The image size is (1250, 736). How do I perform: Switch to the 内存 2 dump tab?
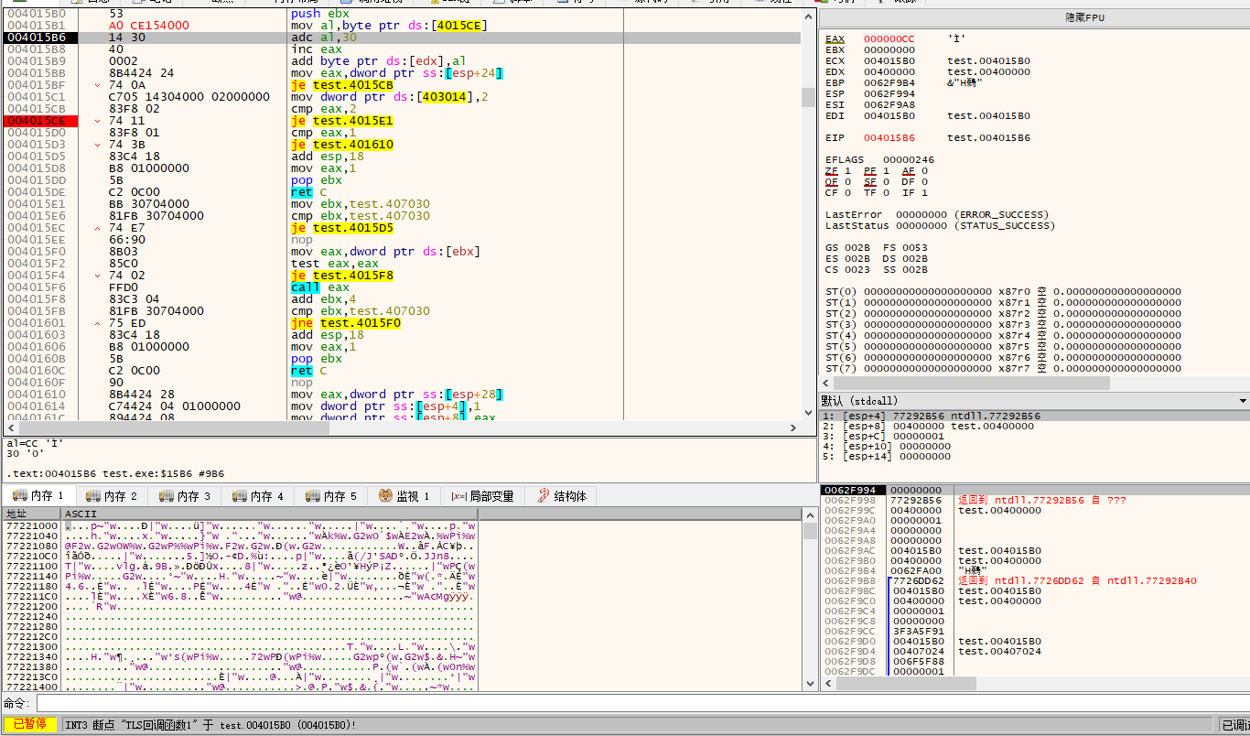point(111,495)
